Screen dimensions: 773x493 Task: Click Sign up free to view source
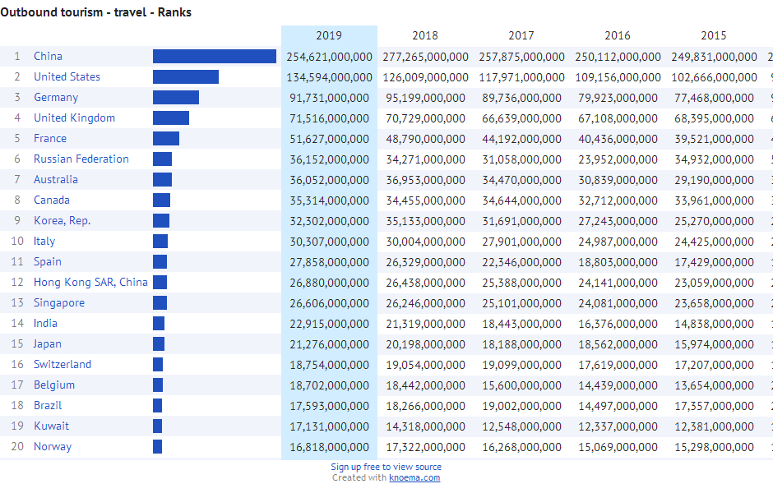[386, 467]
